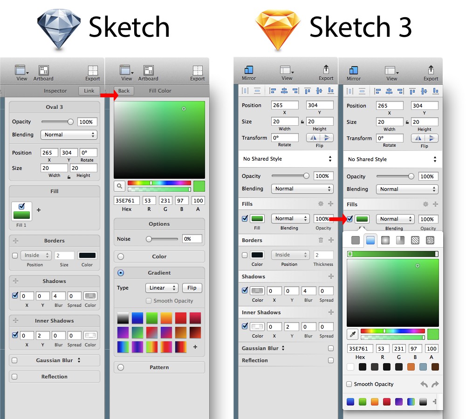Select Pattern radio button in Fill Color panel
The image size is (466, 419).
pos(121,367)
